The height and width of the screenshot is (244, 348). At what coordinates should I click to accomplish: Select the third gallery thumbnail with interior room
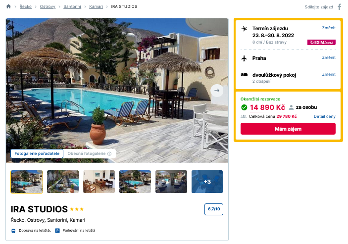point(99,182)
